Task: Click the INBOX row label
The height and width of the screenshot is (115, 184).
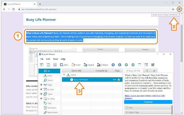Action: point(73,75)
